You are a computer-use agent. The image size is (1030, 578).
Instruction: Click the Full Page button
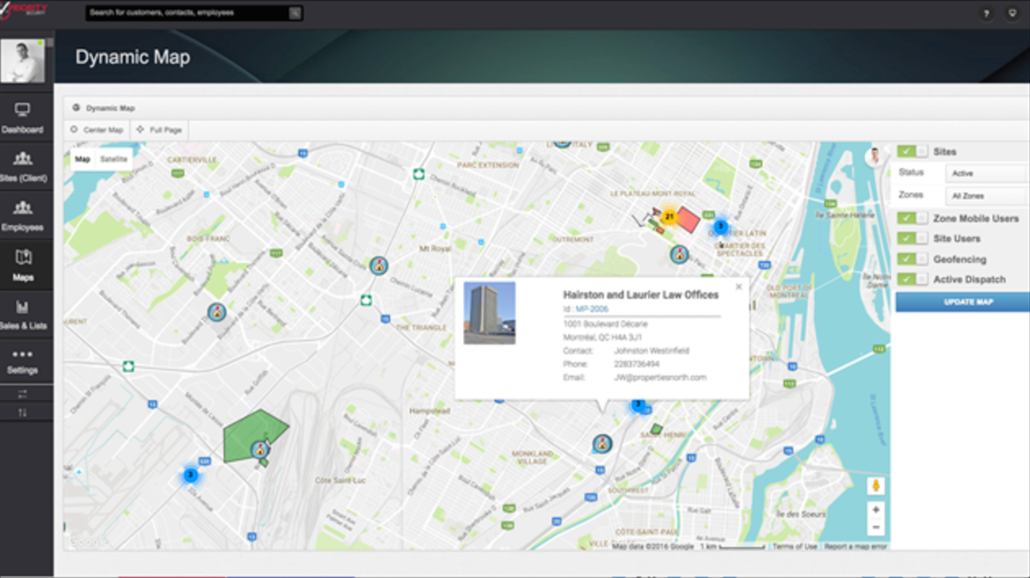159,130
